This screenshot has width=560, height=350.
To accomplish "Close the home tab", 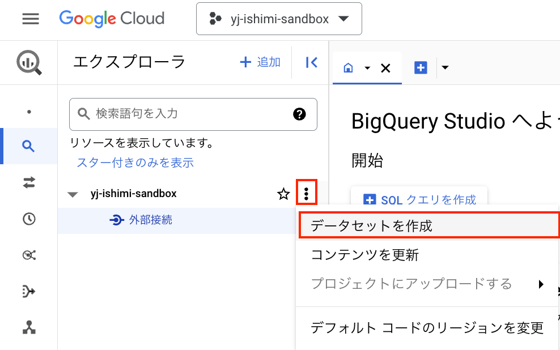I will (x=386, y=68).
